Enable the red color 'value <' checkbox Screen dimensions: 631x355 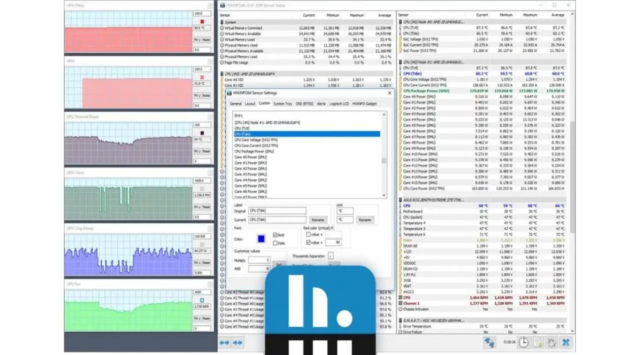309,235
